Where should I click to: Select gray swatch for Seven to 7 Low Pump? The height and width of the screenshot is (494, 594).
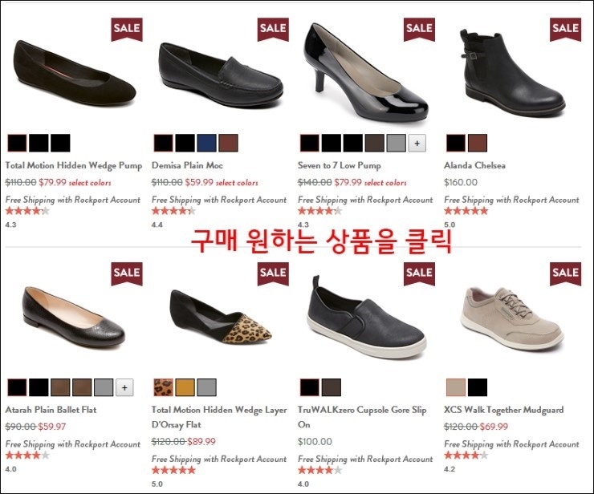tap(397, 143)
